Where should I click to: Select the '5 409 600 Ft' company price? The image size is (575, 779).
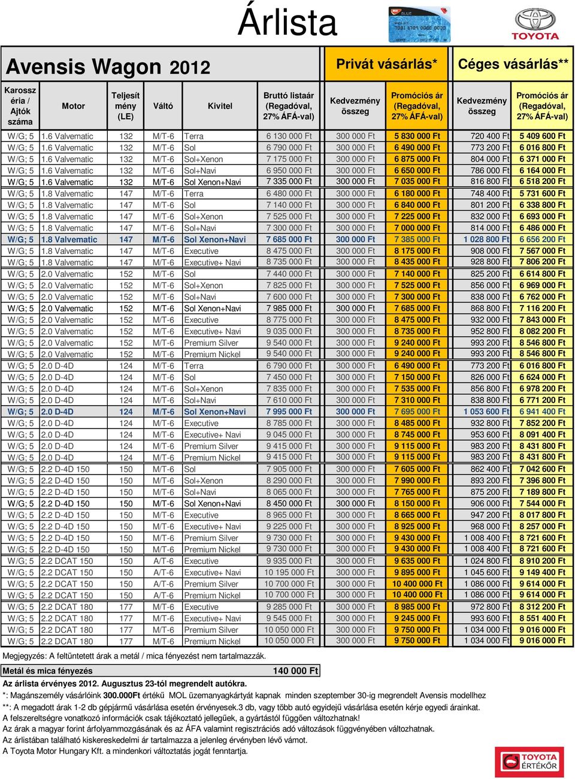point(542,136)
